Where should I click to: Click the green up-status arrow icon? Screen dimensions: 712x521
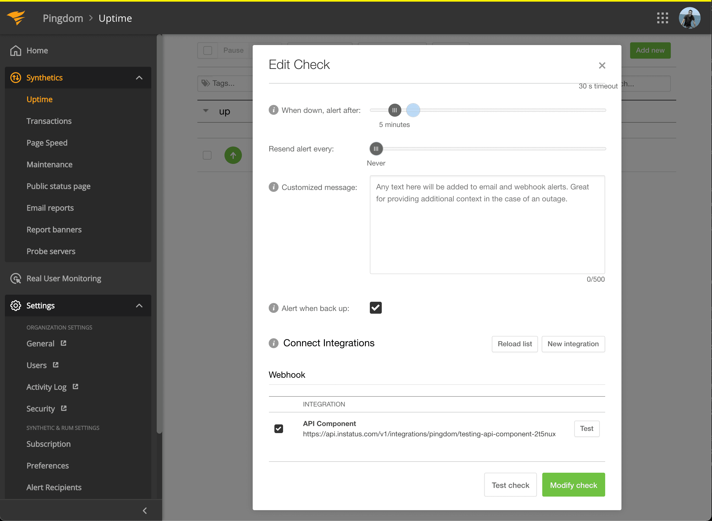coord(233,155)
